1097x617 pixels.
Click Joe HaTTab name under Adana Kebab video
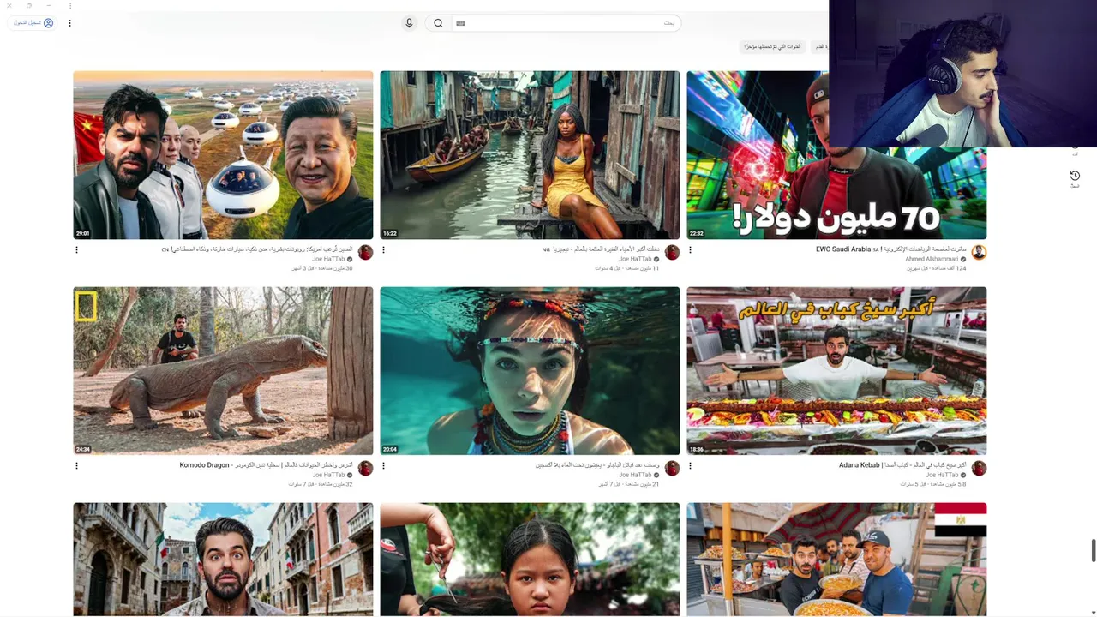942,475
